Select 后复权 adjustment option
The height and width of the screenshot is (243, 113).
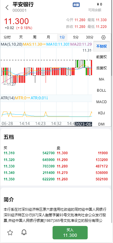pos(102,68)
